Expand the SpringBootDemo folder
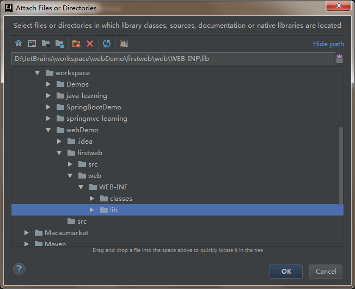 coord(48,107)
